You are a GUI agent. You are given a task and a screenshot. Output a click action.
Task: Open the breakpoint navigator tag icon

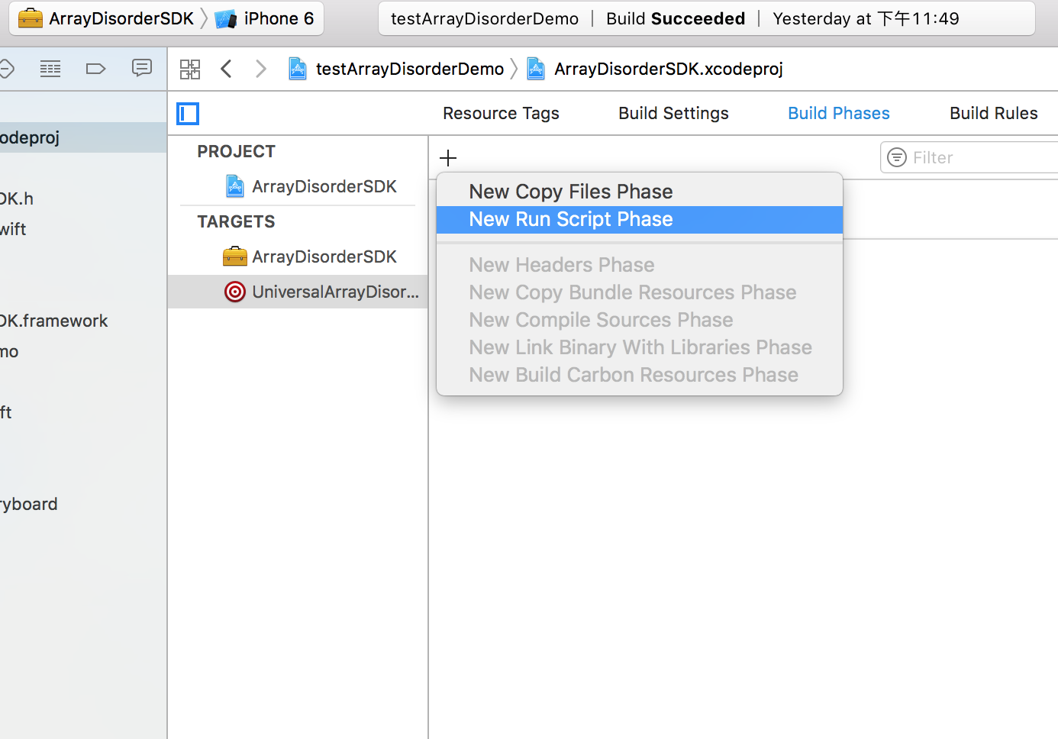tap(96, 69)
